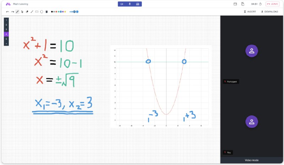Image resolution: width=284 pixels, height=165 pixels.
Task: Switch to whiteboard page 1
Action: (6, 20)
